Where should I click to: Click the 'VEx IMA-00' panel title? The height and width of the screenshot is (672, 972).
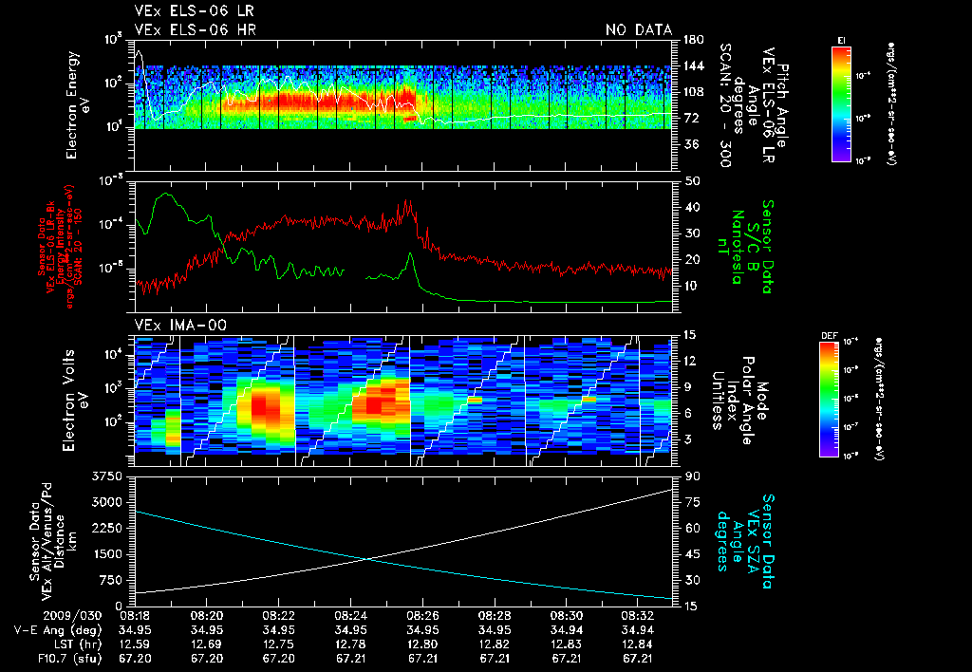click(x=180, y=325)
